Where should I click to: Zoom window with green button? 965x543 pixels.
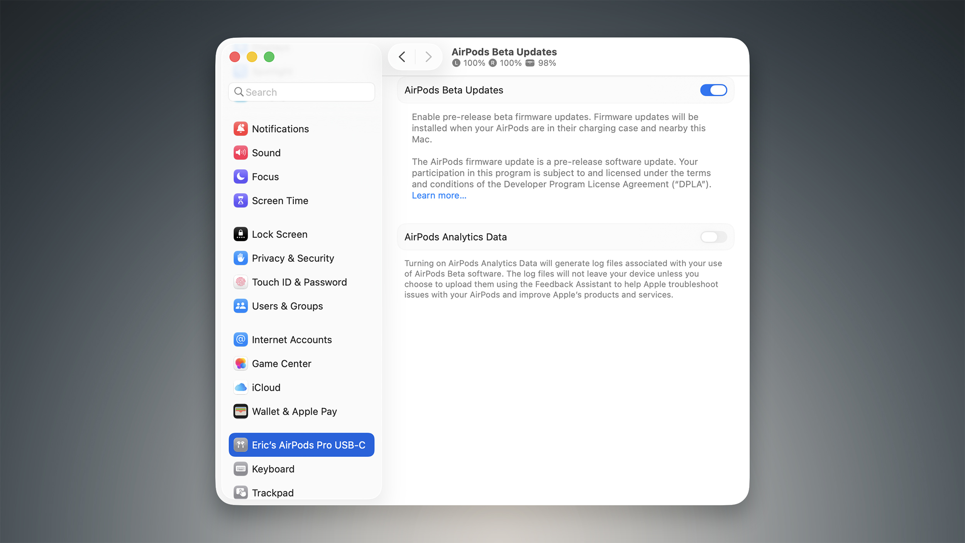coord(269,57)
